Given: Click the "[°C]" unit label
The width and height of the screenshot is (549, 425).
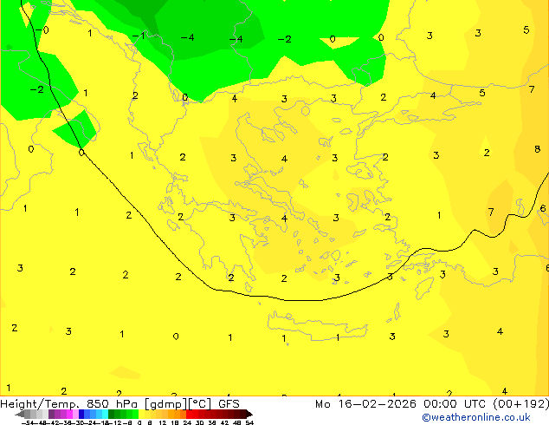Looking at the screenshot, I should coord(200,404).
